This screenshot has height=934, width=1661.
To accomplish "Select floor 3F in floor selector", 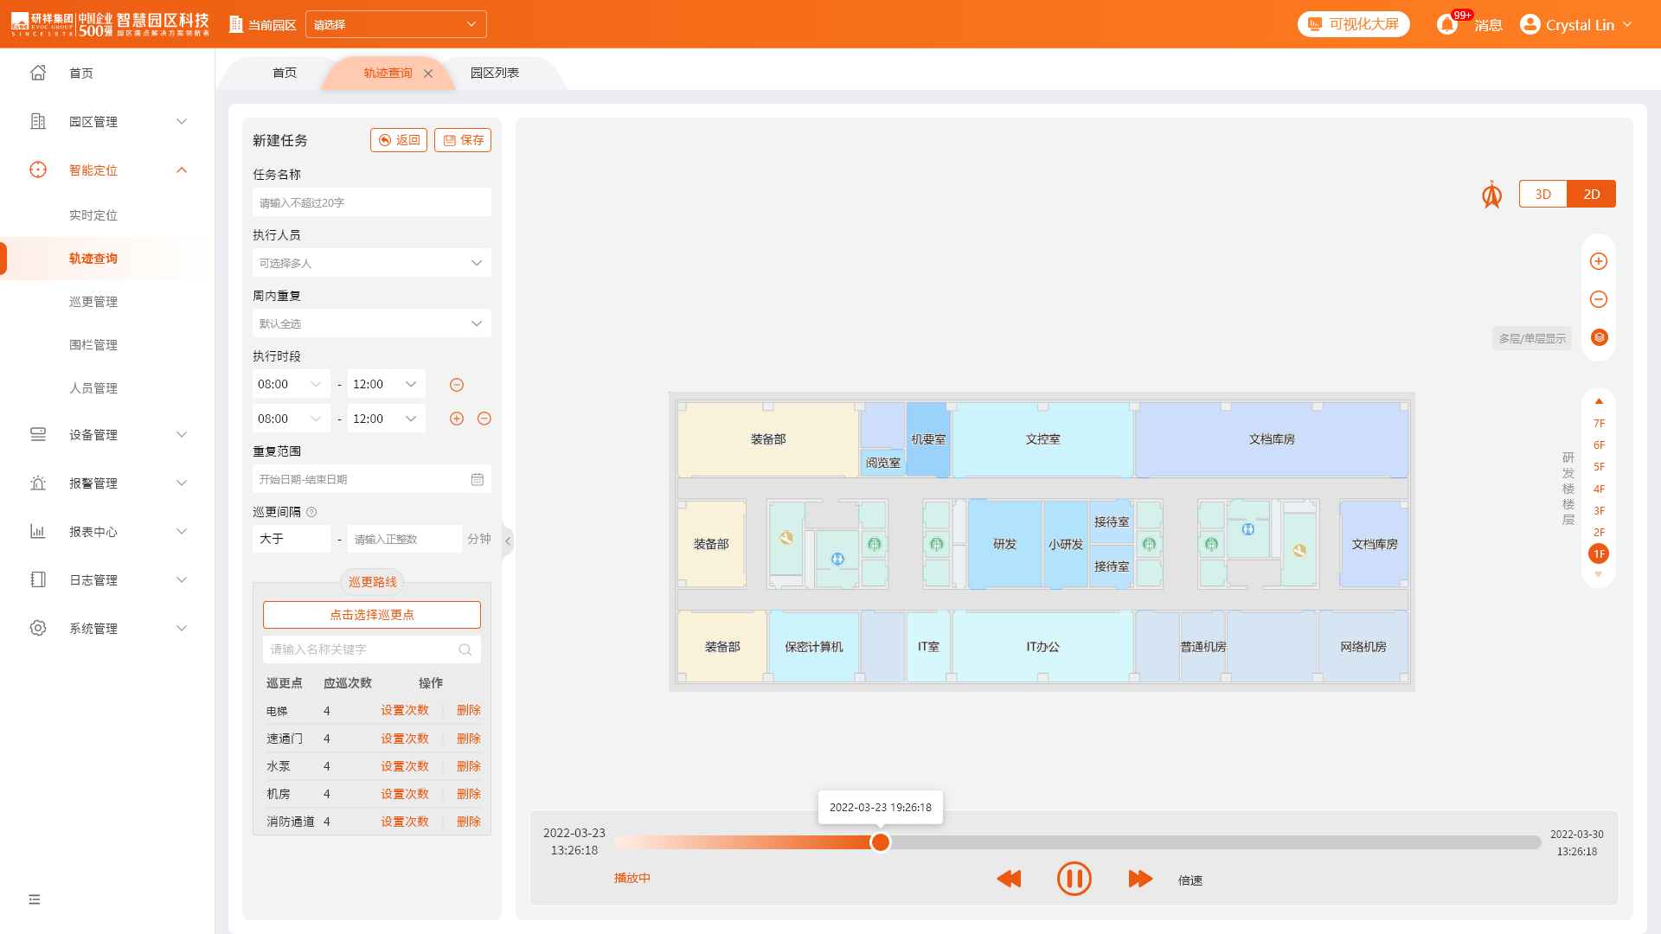I will [1599, 510].
